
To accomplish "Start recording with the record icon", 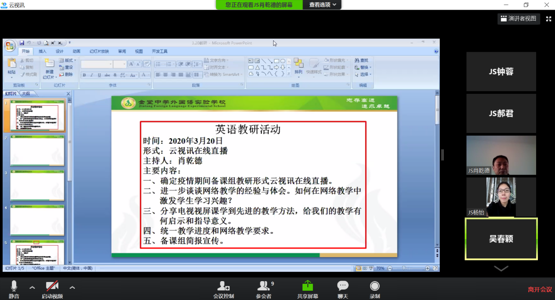I will 374,286.
